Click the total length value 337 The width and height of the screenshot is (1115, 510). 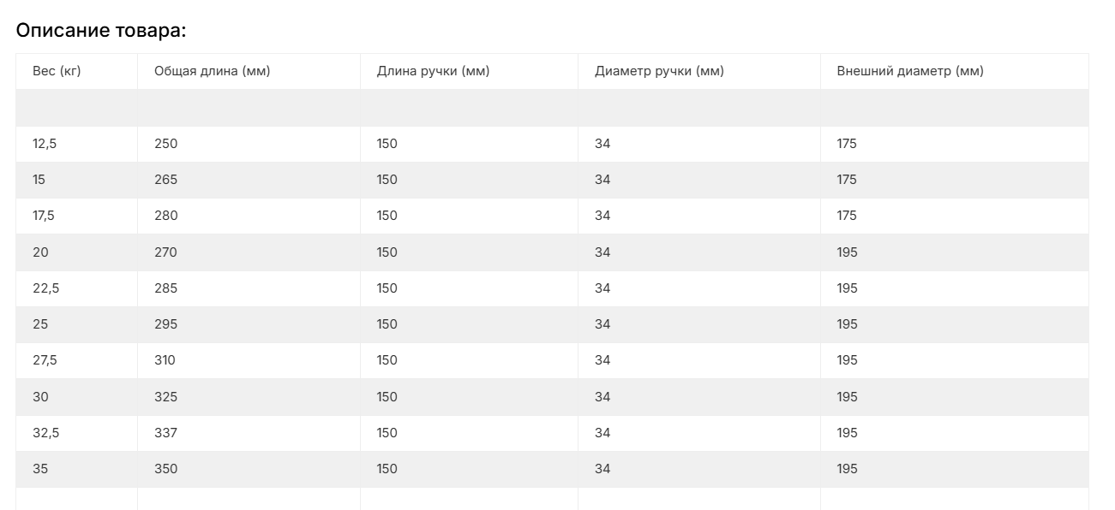(165, 433)
